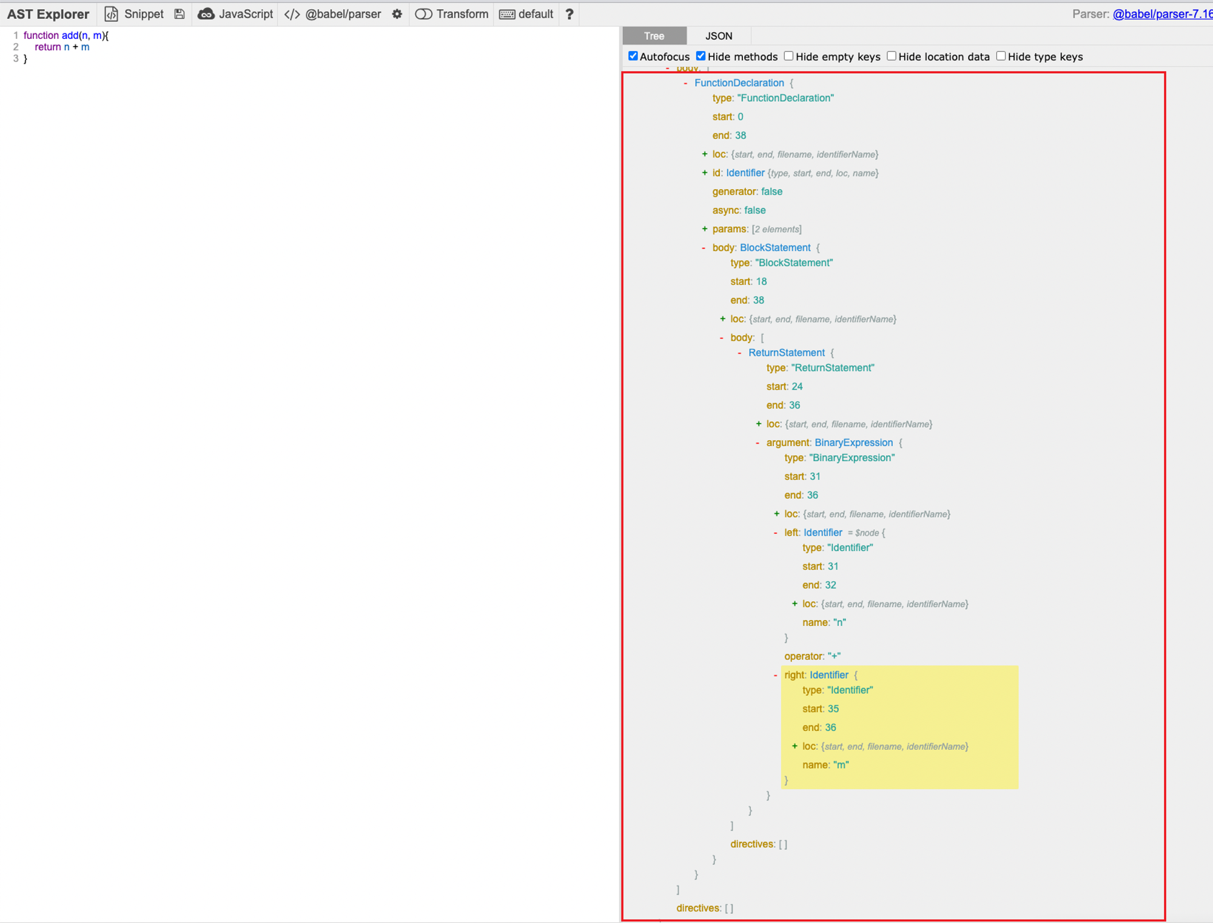The width and height of the screenshot is (1213, 923).
Task: Click the BinaryExpression label in tree
Action: point(853,443)
